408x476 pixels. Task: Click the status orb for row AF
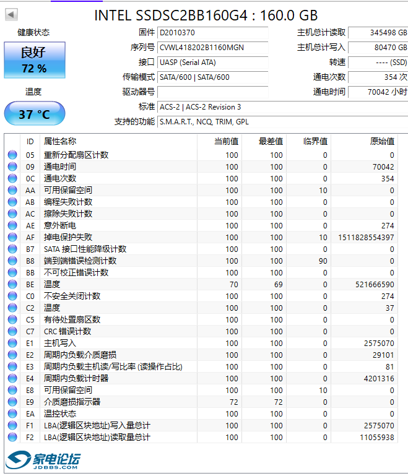[x=12, y=238]
